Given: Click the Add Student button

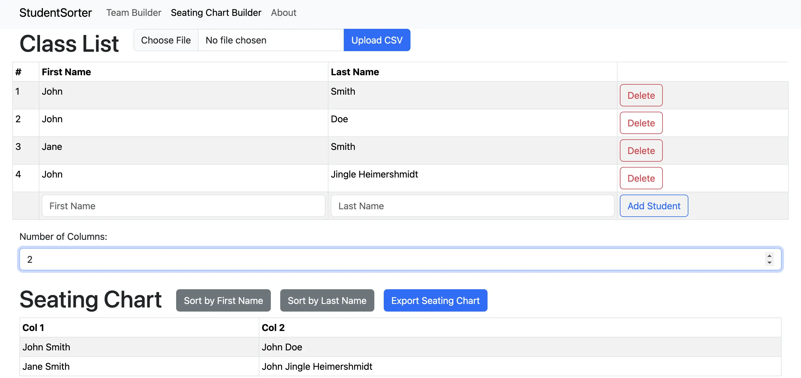Looking at the screenshot, I should click(654, 206).
